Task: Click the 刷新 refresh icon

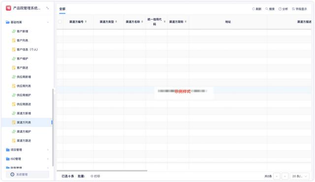Action: coord(253,9)
